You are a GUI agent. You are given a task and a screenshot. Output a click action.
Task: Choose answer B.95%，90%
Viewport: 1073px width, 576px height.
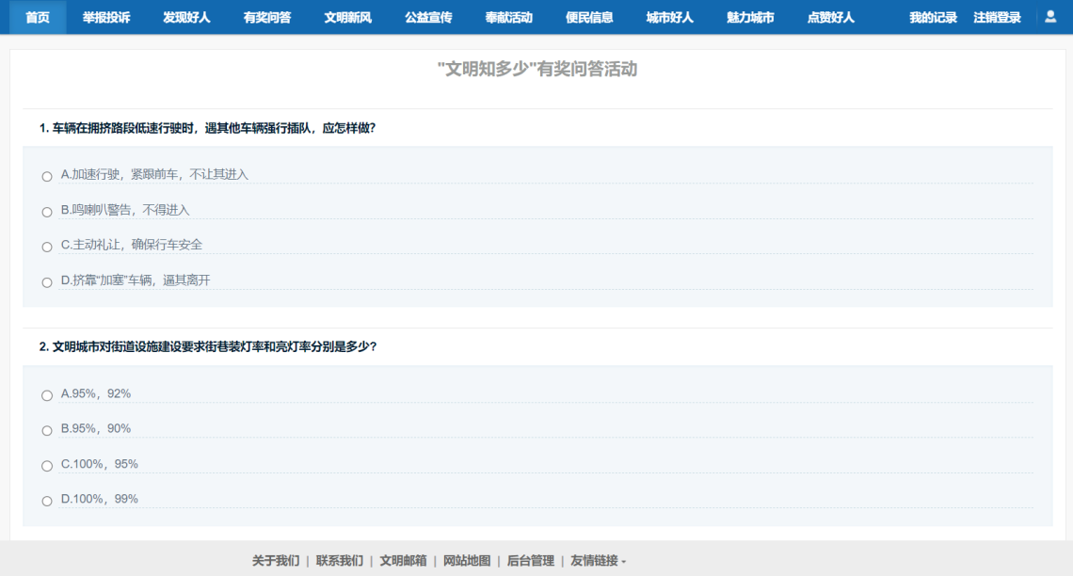tap(46, 430)
